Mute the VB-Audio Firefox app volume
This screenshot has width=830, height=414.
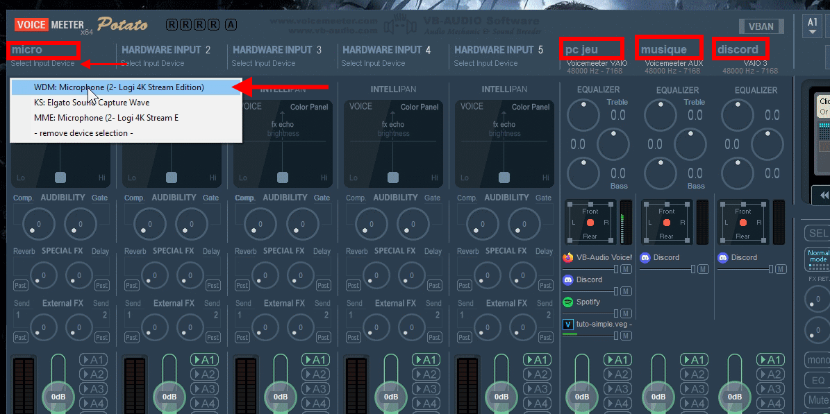pyautogui.click(x=626, y=269)
